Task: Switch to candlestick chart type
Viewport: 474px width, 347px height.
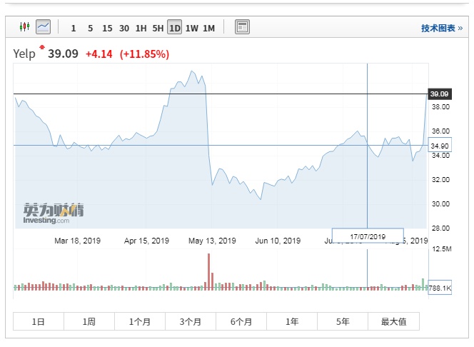Action: point(25,27)
